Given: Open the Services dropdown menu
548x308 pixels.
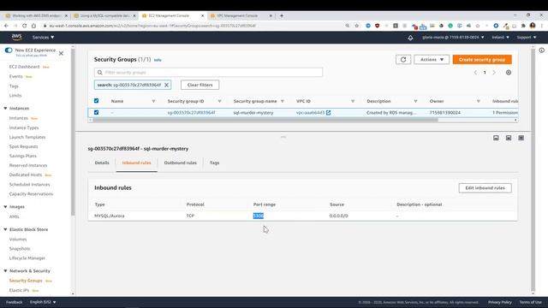Looking at the screenshot, I should (x=43, y=38).
